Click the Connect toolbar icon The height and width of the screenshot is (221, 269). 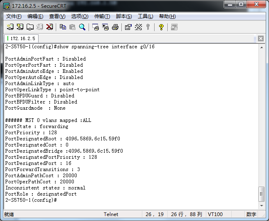coord(10,27)
